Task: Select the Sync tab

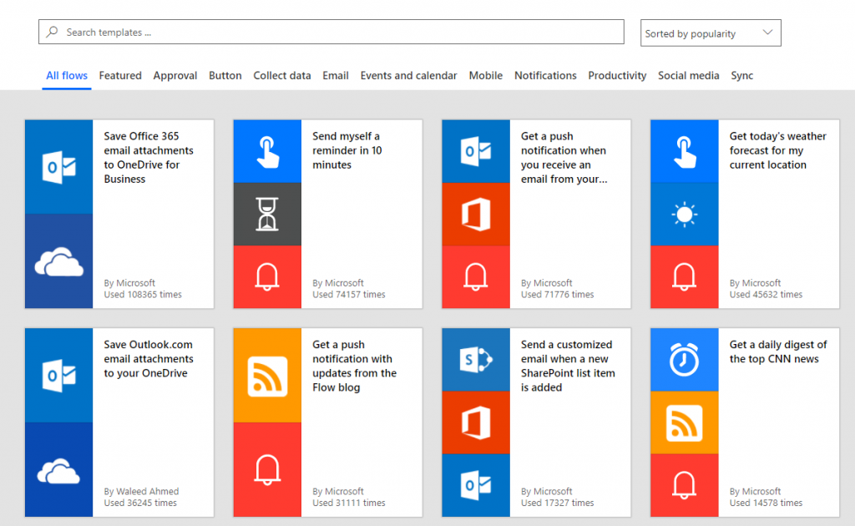Action: [x=741, y=76]
